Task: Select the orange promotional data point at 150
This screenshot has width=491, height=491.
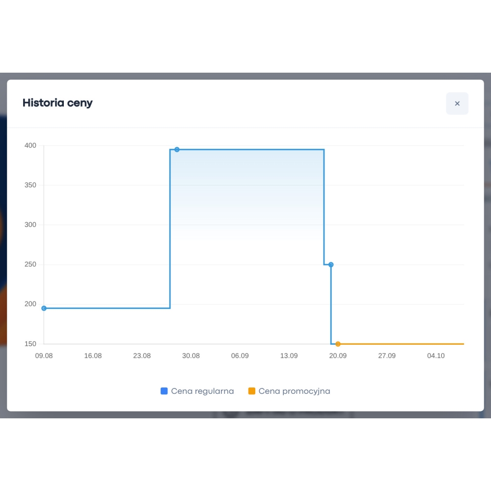Action: [338, 344]
